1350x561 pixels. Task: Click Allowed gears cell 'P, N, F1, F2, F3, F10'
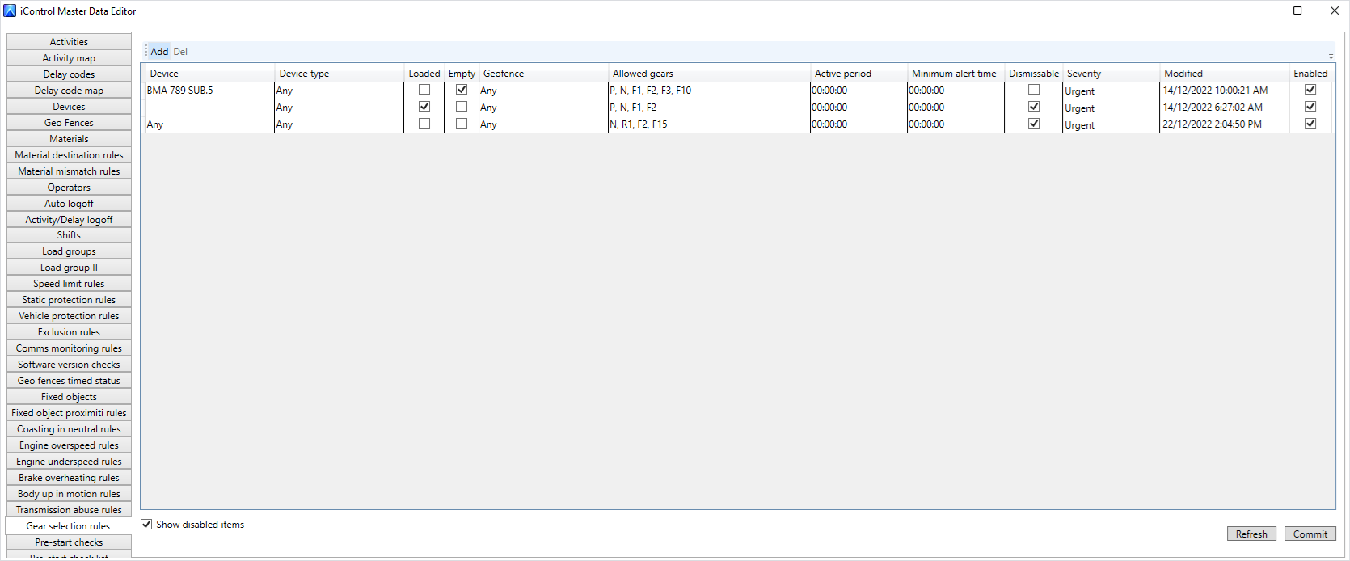click(x=708, y=90)
